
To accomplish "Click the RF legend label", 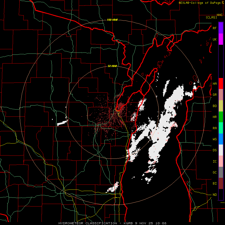I will [x=214, y=28].
